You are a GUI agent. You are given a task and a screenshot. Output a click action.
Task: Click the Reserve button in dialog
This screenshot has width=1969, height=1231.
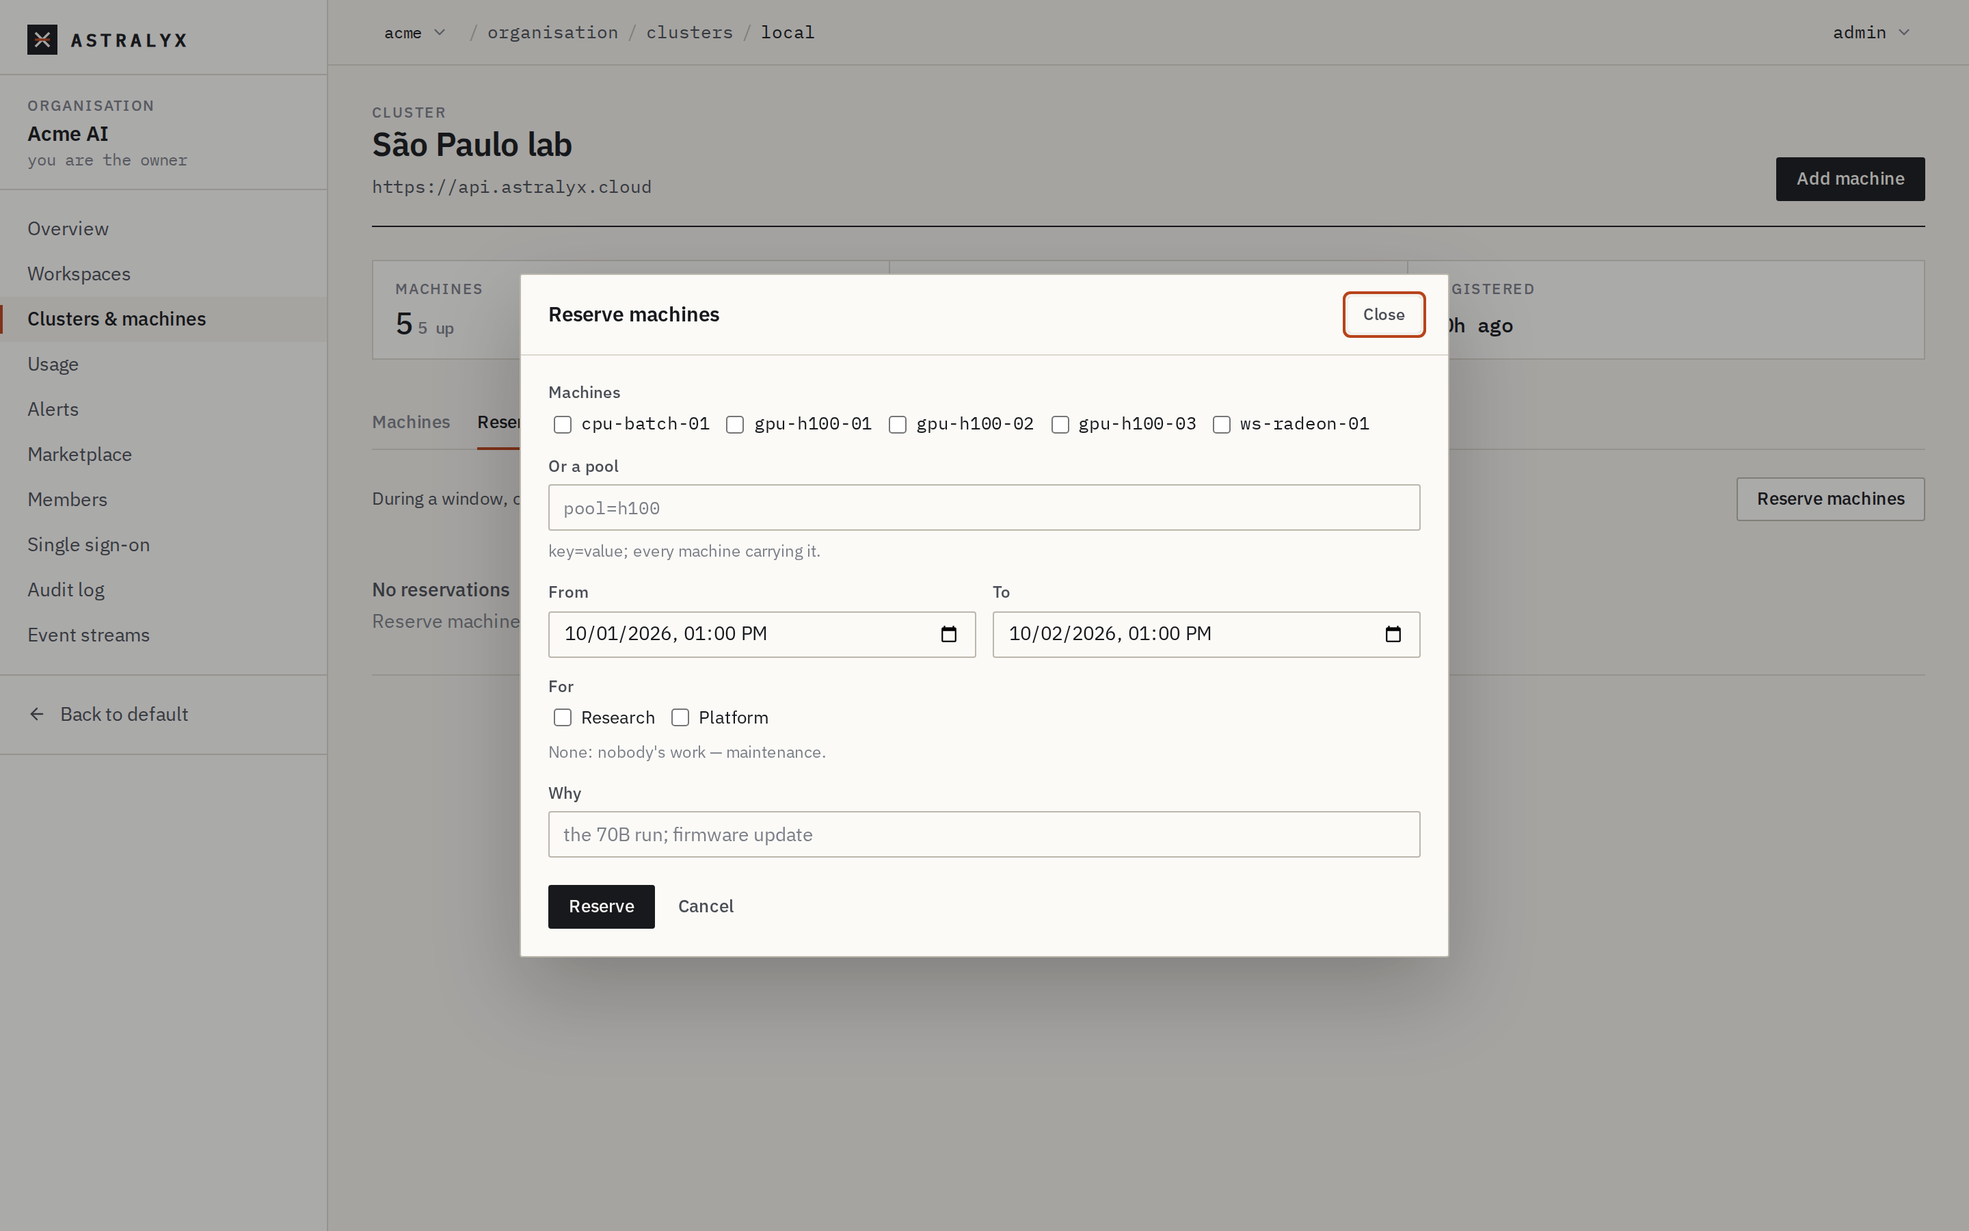coord(601,907)
